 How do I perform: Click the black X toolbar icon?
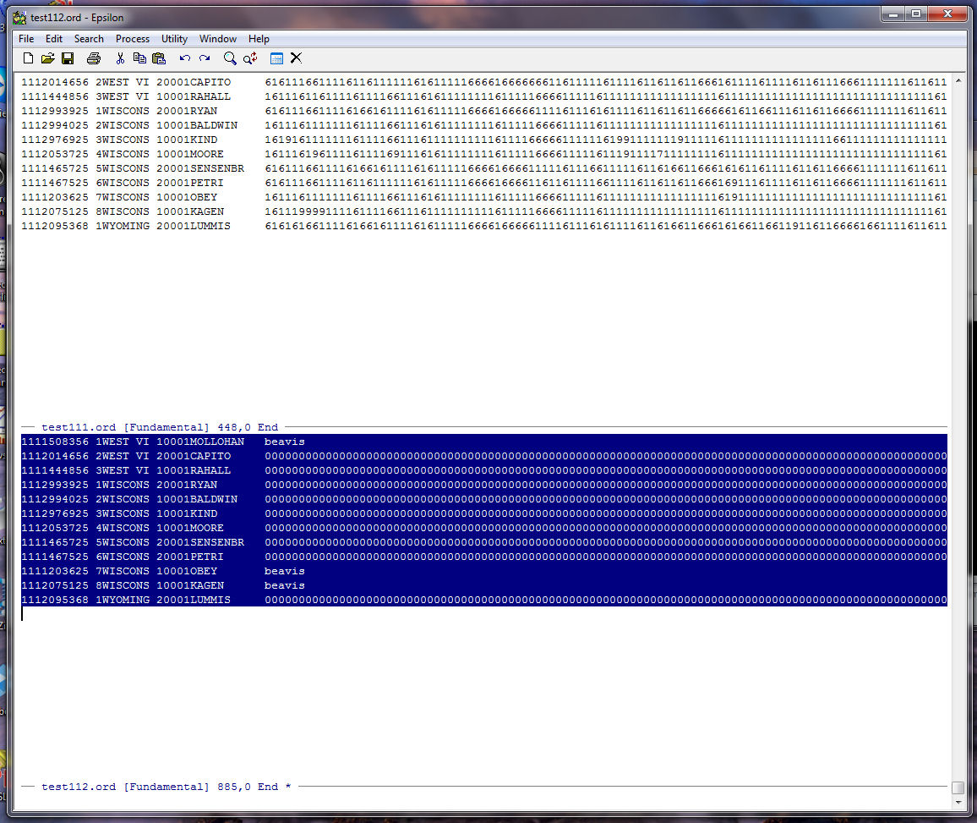pos(296,58)
